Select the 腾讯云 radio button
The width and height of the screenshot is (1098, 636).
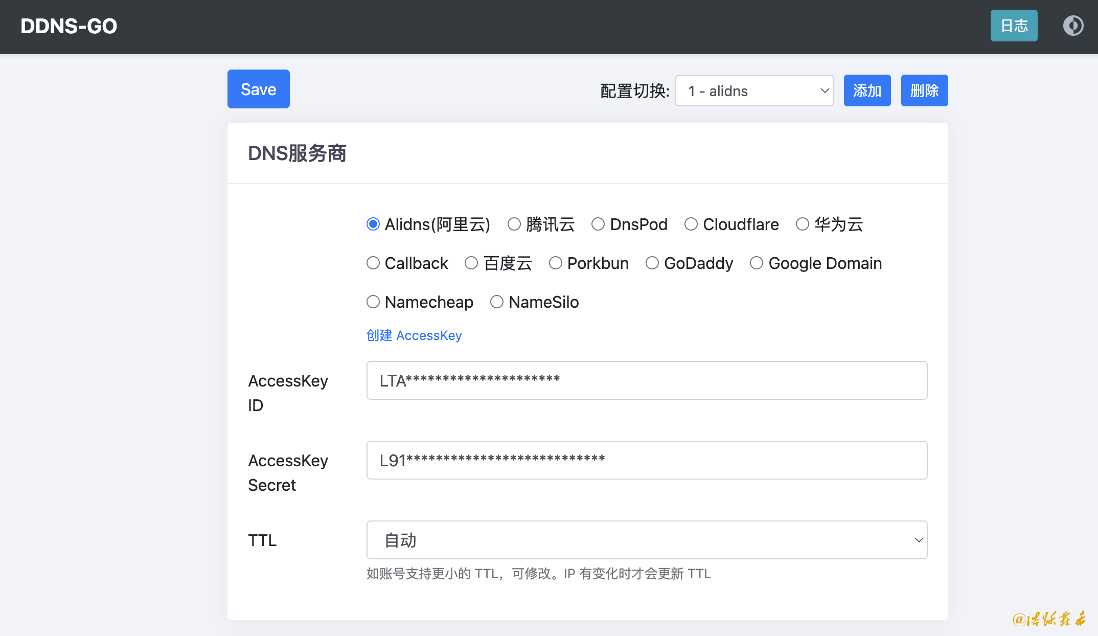click(514, 224)
